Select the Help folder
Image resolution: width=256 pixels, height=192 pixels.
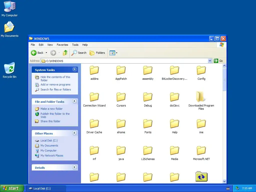pyautogui.click(x=174, y=126)
